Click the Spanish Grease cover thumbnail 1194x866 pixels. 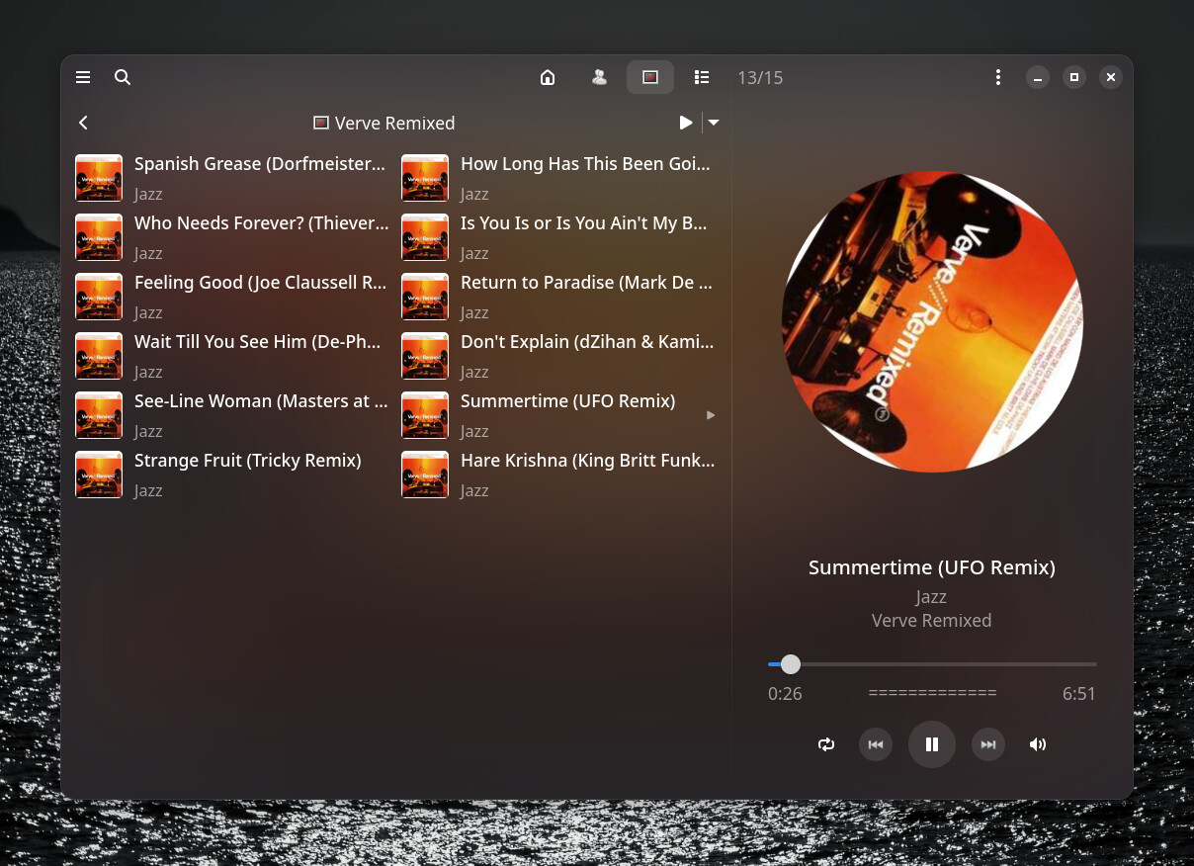point(99,178)
